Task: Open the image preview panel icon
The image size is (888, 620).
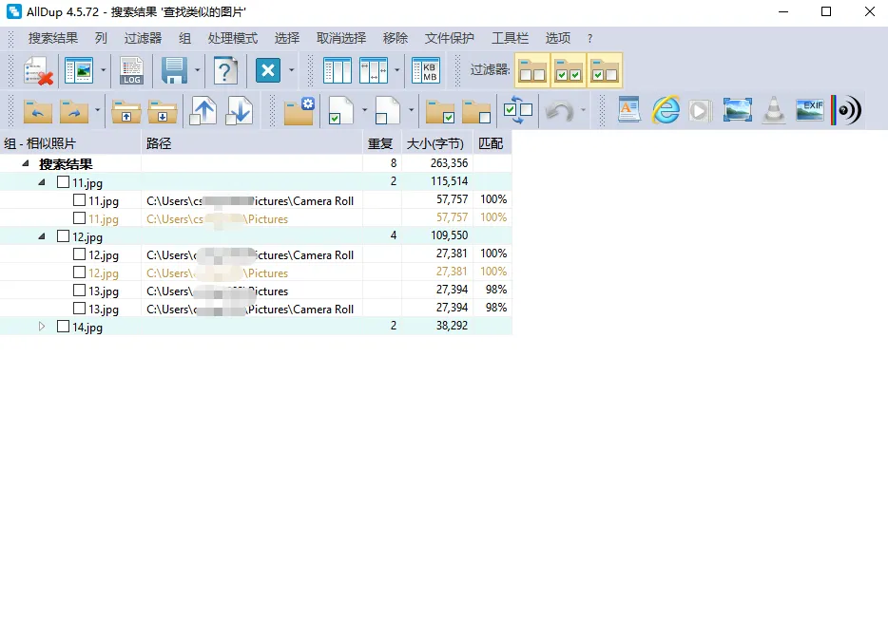Action: tap(79, 70)
